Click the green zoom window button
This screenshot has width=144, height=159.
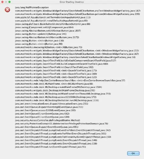[x=9, y=2]
